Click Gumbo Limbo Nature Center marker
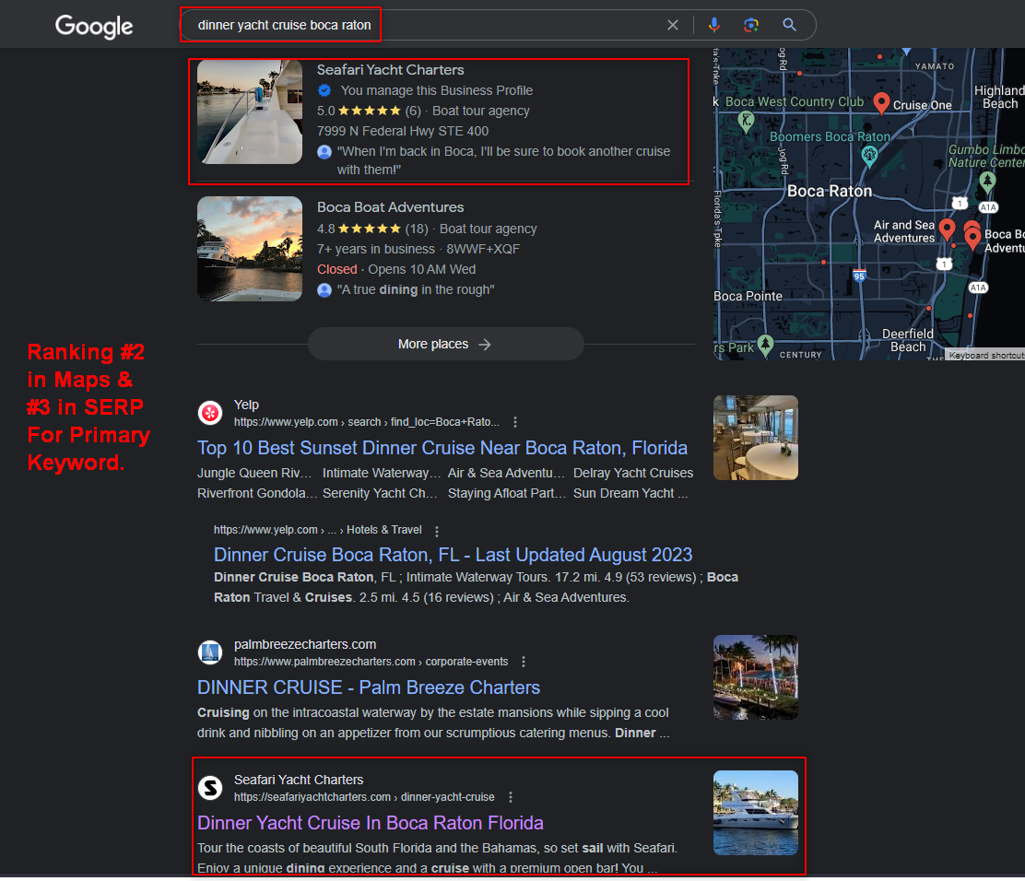 [987, 182]
